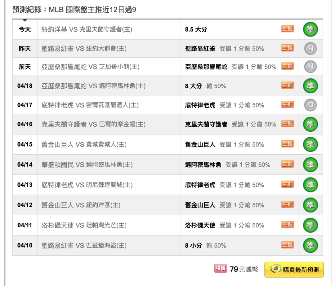Click the 主推 badge in the 04/13 row
335x286 pixels.
click(288, 184)
